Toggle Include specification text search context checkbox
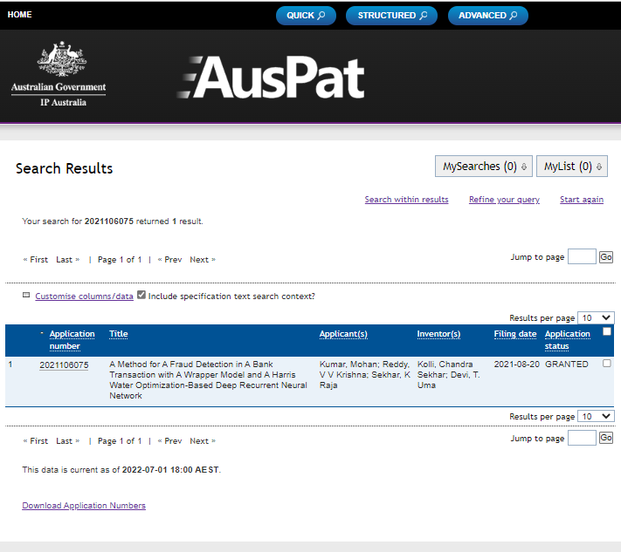Screen dimensions: 621x552 pos(141,295)
